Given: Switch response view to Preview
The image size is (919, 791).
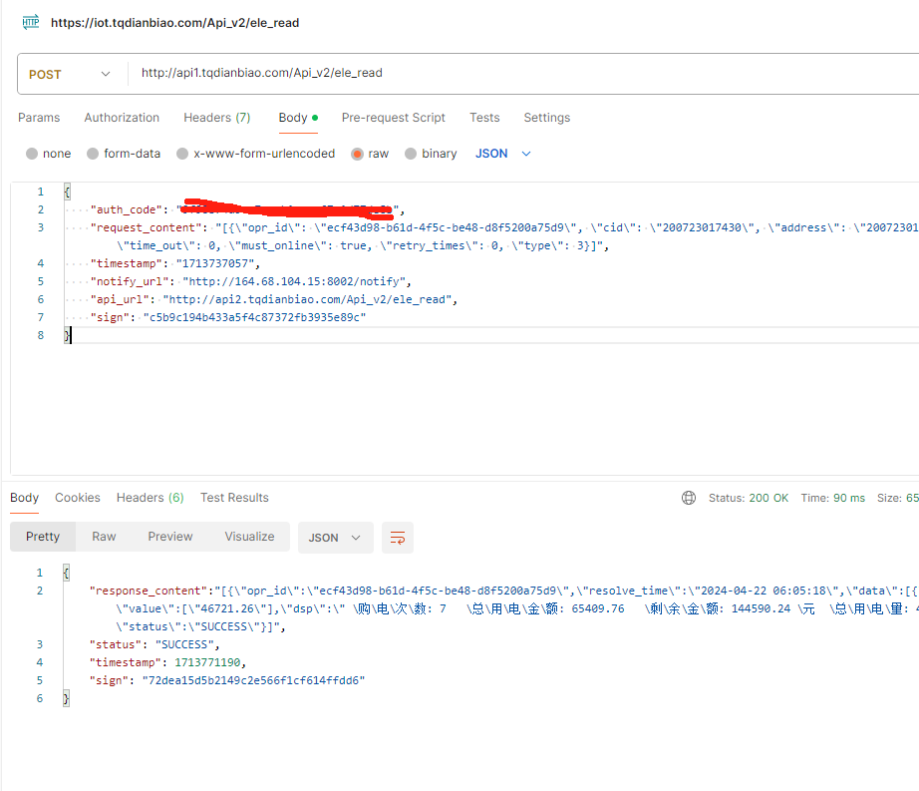Looking at the screenshot, I should pyautogui.click(x=170, y=537).
